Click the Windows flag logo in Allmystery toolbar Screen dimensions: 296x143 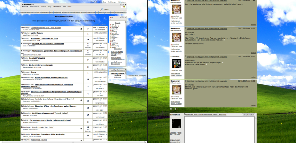[124, 7]
